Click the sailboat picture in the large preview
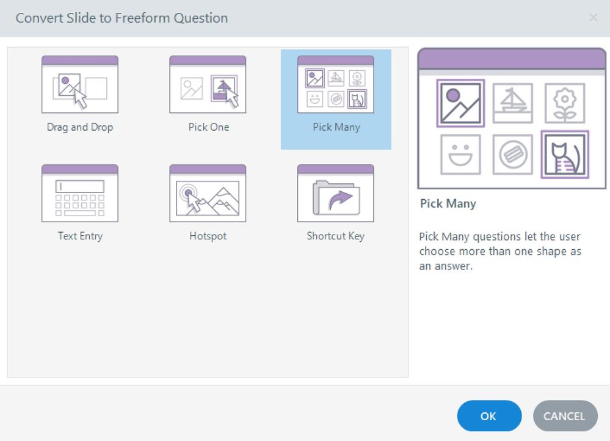This screenshot has height=441, width=610. pos(512,103)
